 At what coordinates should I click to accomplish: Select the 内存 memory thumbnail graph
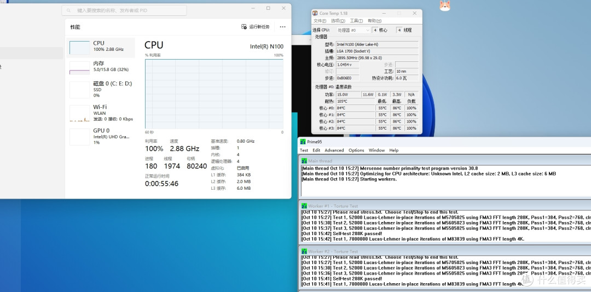[x=79, y=68]
